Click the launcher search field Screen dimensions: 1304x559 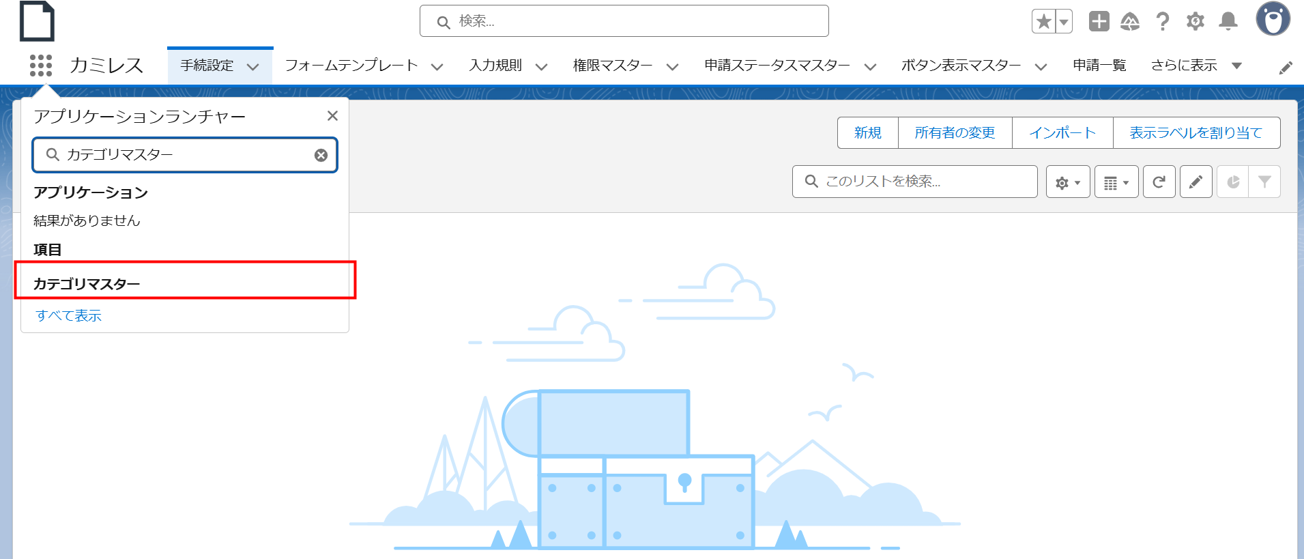185,155
